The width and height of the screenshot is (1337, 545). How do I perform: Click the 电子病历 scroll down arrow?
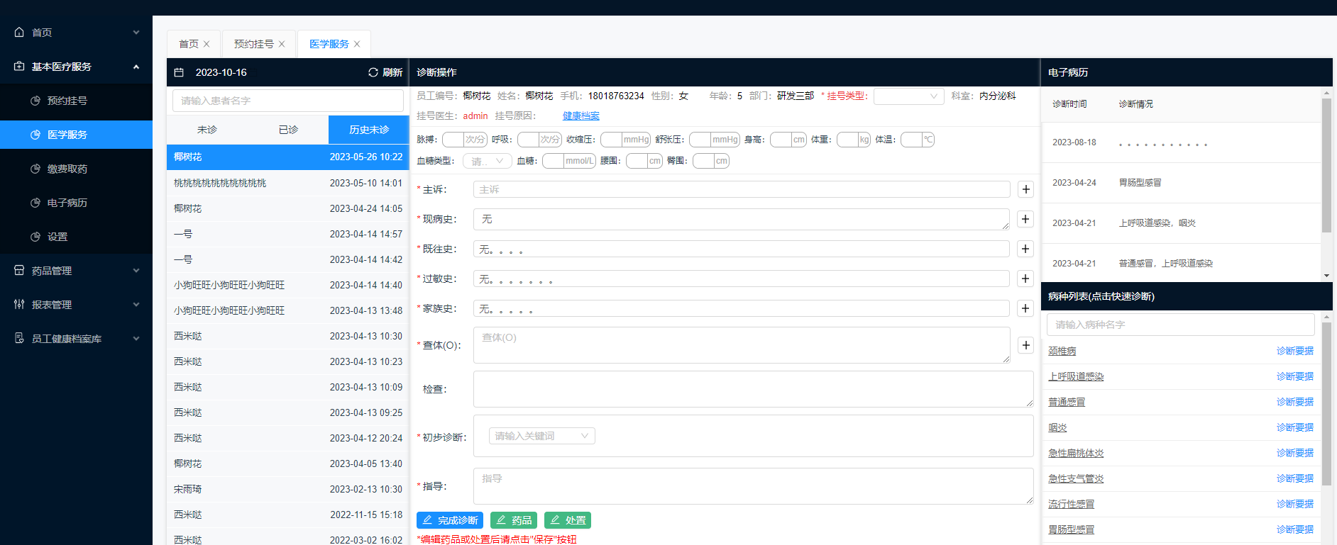[1326, 276]
